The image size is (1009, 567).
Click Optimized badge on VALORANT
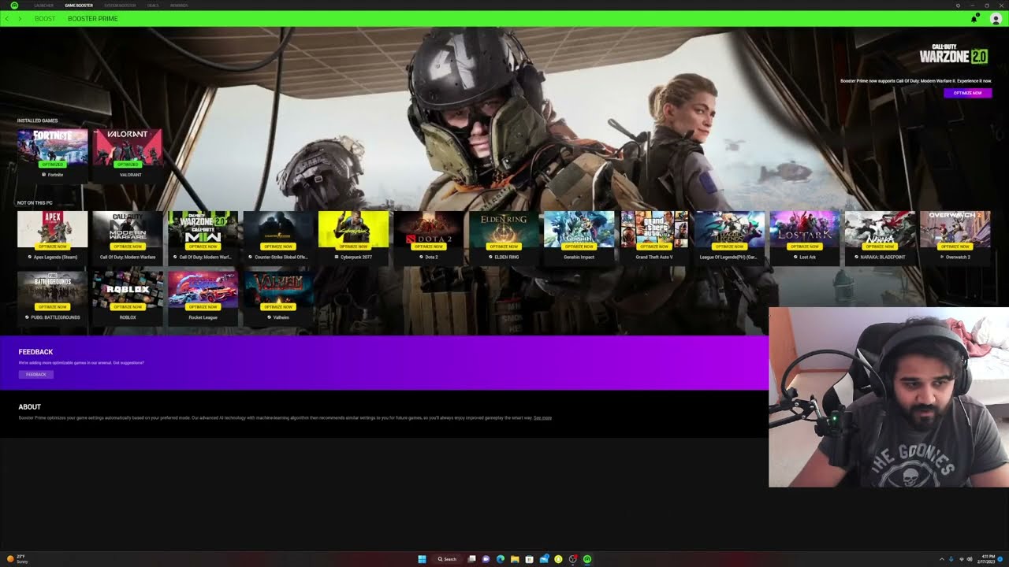coord(128,165)
